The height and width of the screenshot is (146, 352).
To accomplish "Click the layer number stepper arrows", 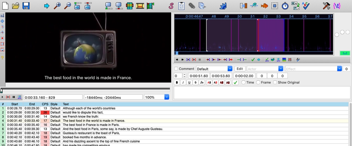I will pyautogui.click(x=184, y=76).
